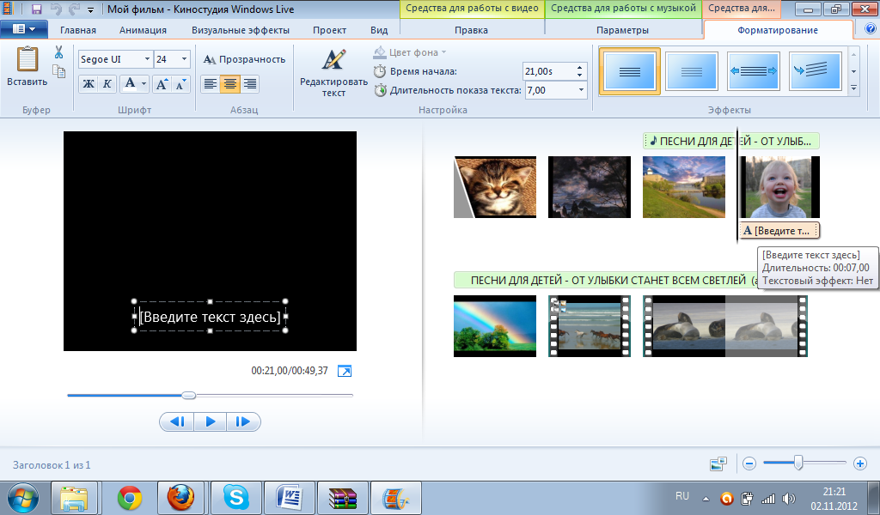Select the laughing baby clip thumbnail
The image size is (880, 515).
pos(780,187)
